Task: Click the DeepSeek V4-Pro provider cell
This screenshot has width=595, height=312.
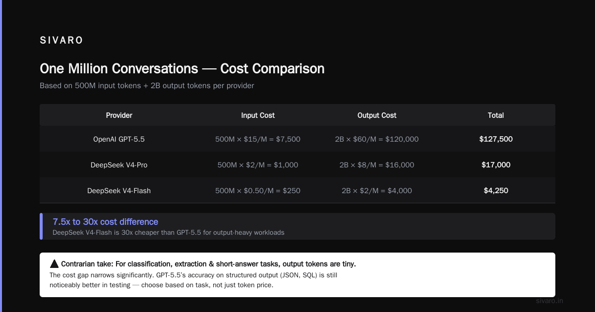Action: 119,165
